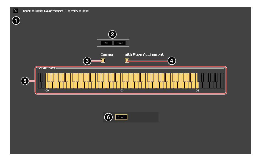This screenshot has height=159, width=256.
Task: Toggle the with Wave Assignment checkbox
Action: tap(127, 61)
